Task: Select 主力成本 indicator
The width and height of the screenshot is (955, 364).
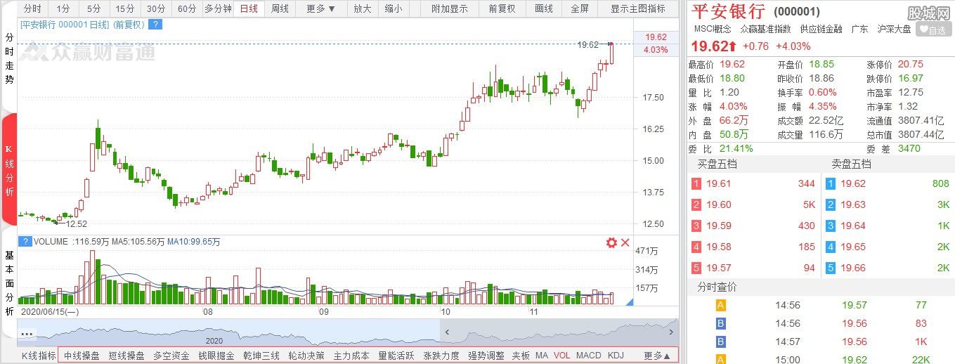Action: [351, 356]
